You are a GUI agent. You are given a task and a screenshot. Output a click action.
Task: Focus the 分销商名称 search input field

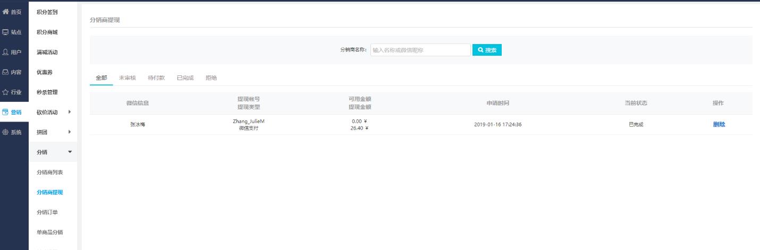click(x=420, y=50)
